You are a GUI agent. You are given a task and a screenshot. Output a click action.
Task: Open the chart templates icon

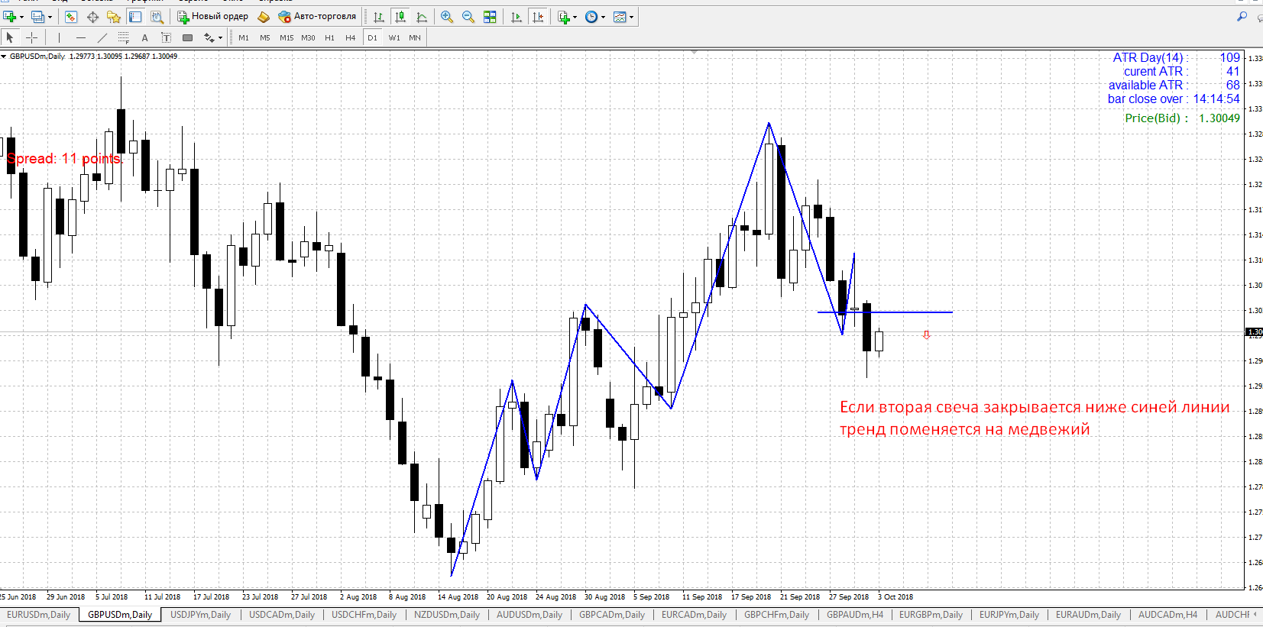620,16
